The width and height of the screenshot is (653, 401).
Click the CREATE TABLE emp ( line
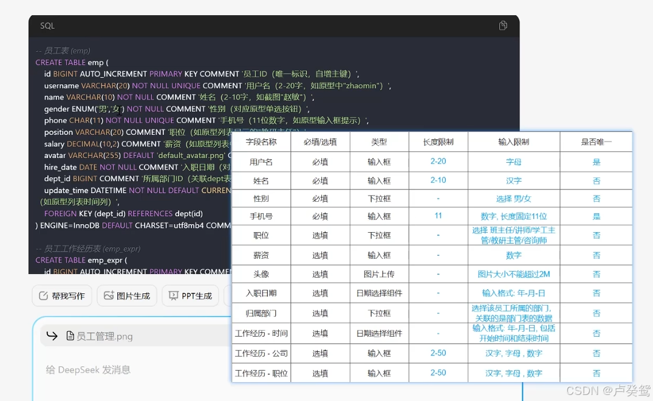coord(72,62)
